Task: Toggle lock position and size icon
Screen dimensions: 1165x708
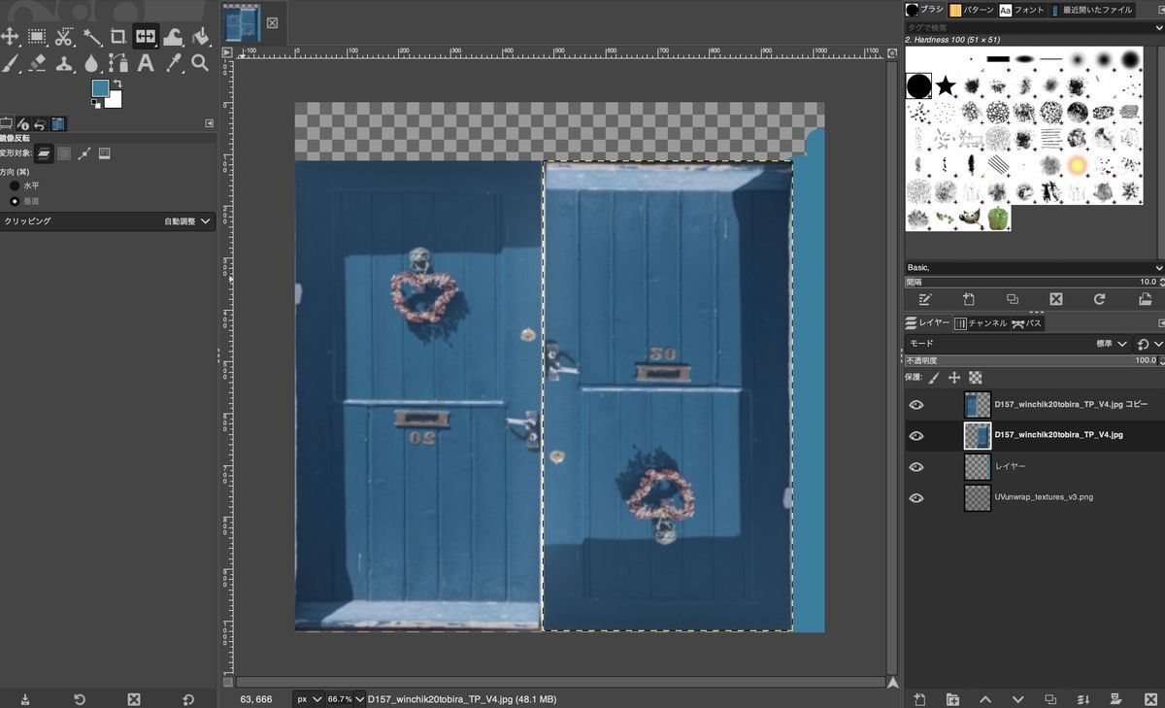Action: [954, 378]
